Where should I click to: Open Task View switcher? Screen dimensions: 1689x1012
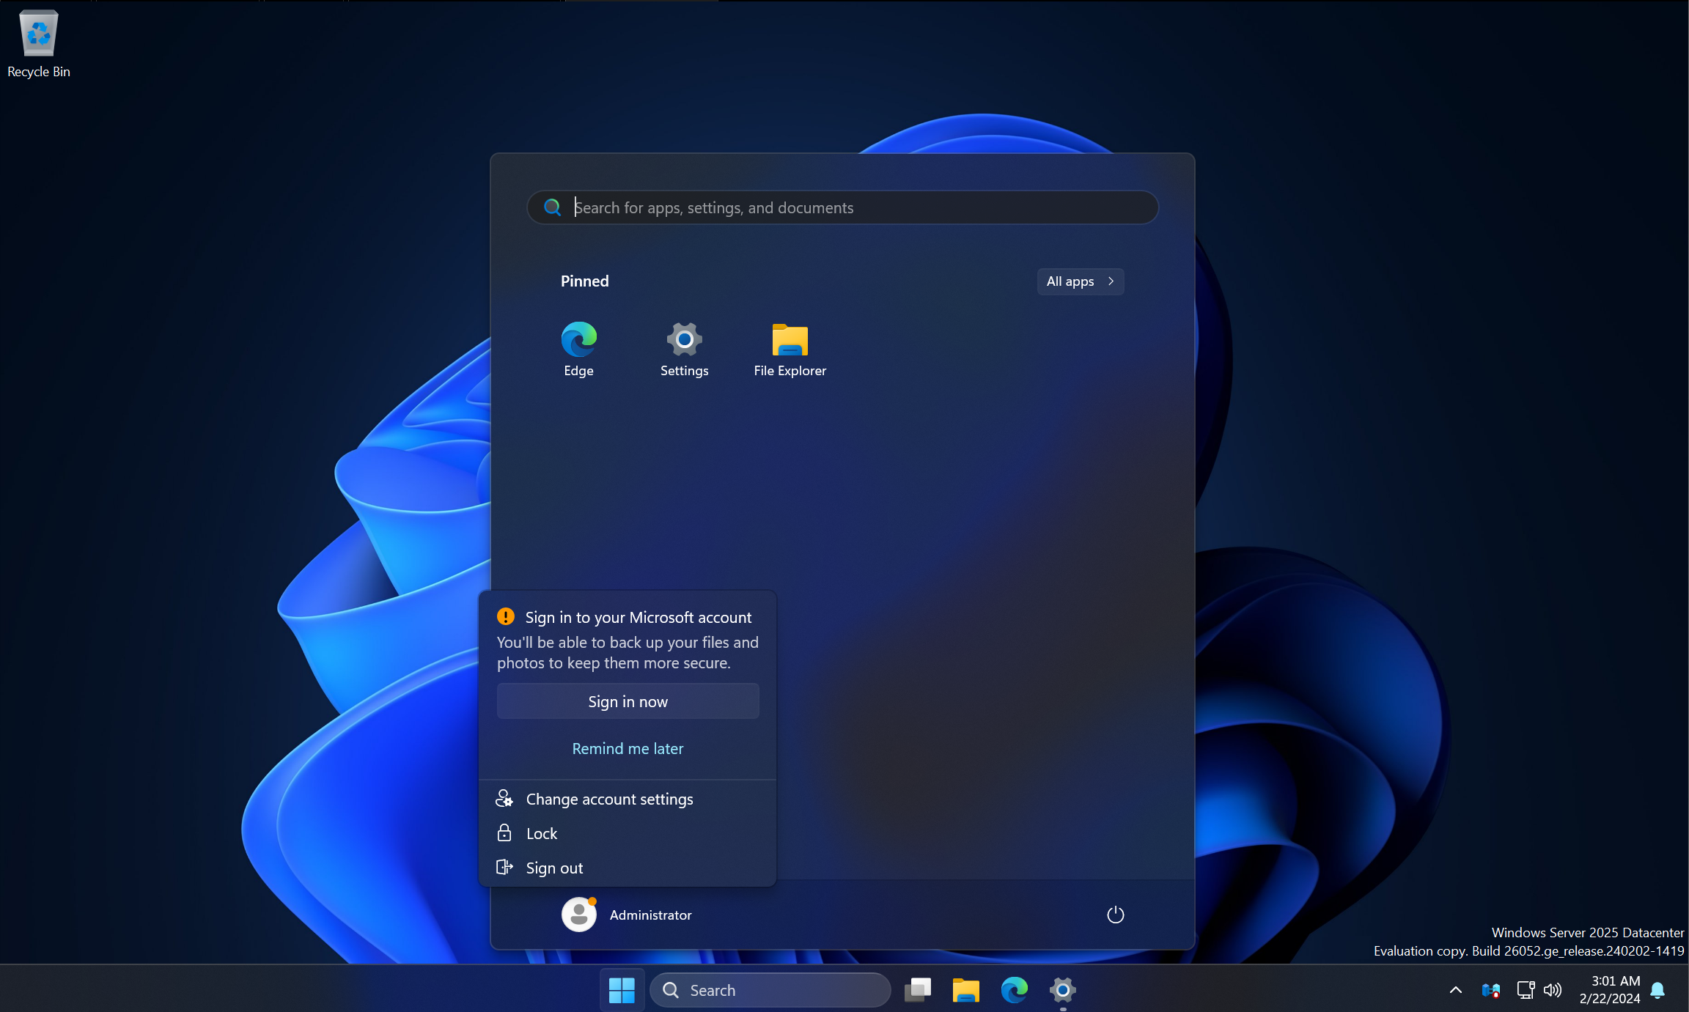(x=917, y=989)
